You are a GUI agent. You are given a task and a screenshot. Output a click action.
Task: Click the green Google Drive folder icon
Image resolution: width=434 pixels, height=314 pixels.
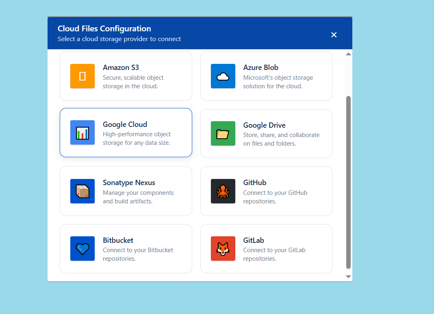[x=223, y=133]
